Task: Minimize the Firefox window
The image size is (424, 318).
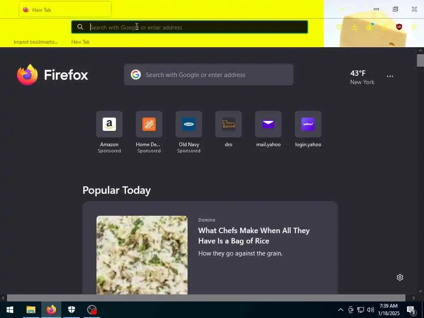Action: click(x=376, y=9)
